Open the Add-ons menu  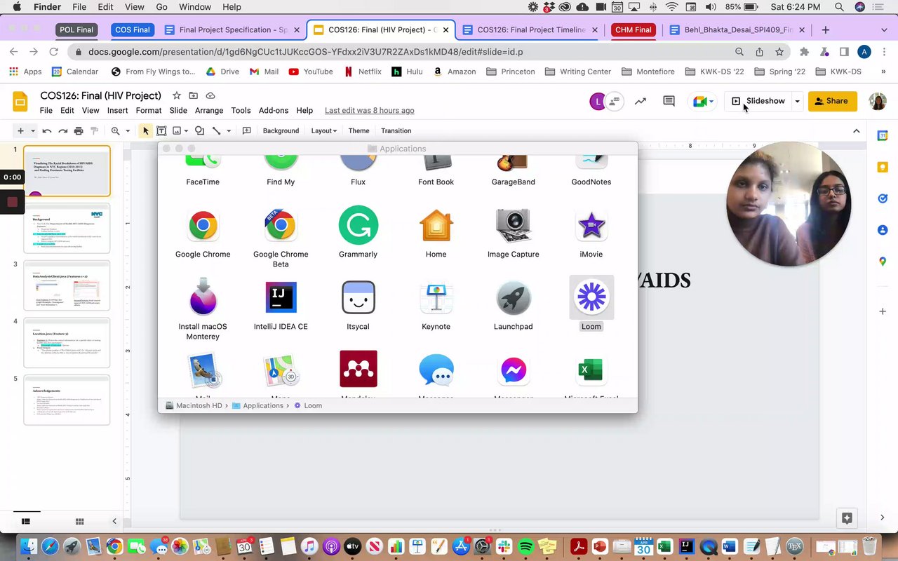[274, 110]
